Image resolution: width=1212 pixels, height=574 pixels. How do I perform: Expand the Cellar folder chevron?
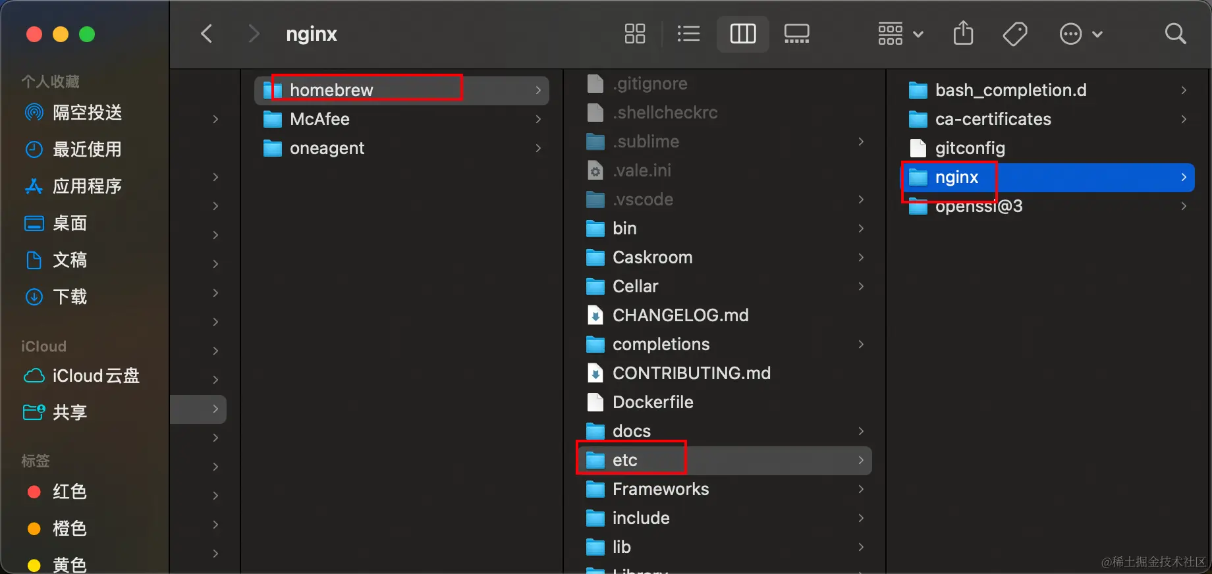861,286
